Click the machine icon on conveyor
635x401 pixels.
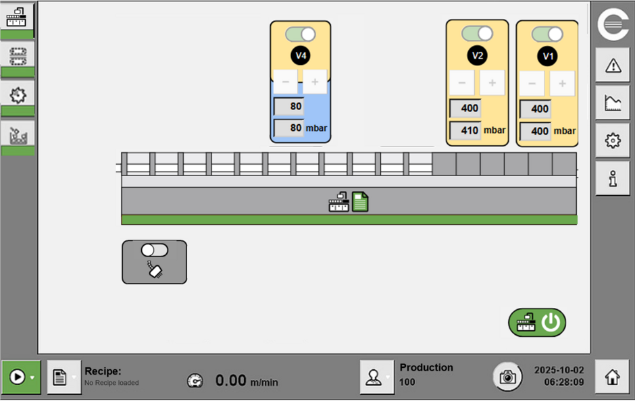[x=339, y=202]
